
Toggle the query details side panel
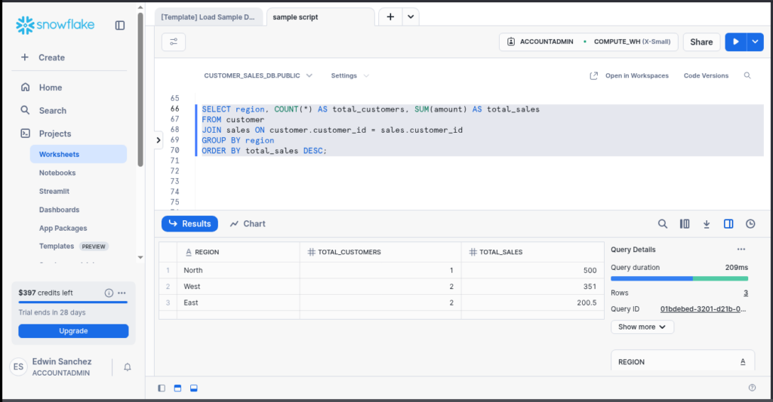click(x=728, y=224)
